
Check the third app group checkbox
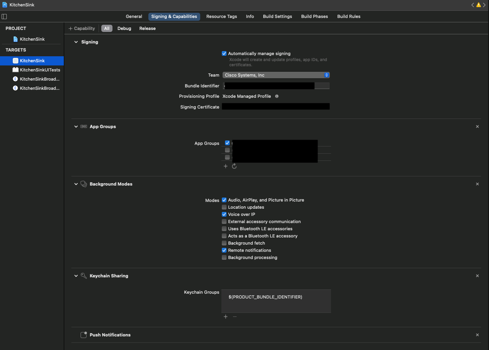pyautogui.click(x=227, y=157)
